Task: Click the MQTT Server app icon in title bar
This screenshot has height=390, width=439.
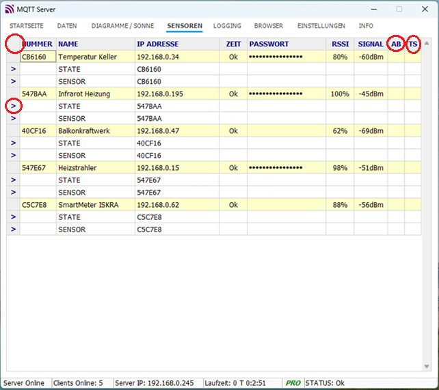Action: [10, 10]
